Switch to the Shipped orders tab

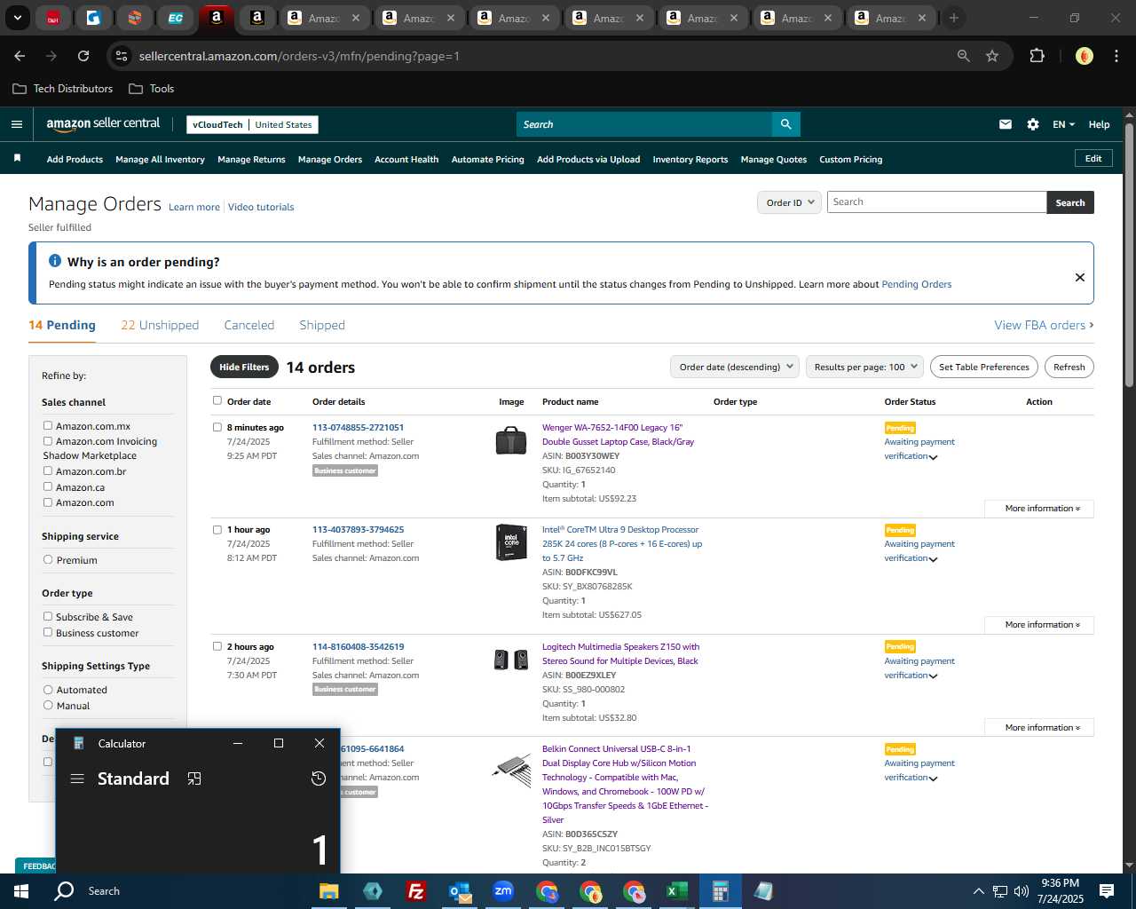pos(322,325)
